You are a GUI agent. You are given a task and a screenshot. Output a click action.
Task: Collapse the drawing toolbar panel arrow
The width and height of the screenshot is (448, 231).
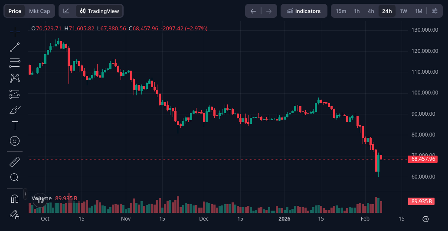(x=25, y=194)
